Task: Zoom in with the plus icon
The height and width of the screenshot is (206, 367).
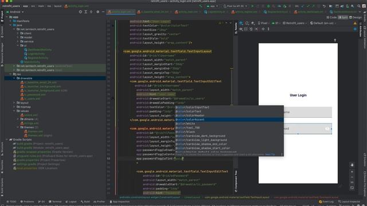Action: 352,172
